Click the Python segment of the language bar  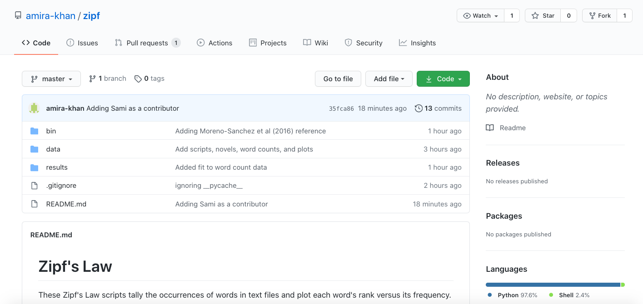tap(553, 284)
